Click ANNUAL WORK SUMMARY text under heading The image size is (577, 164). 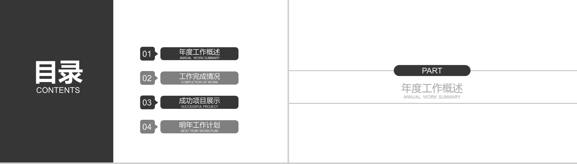[x=432, y=97]
